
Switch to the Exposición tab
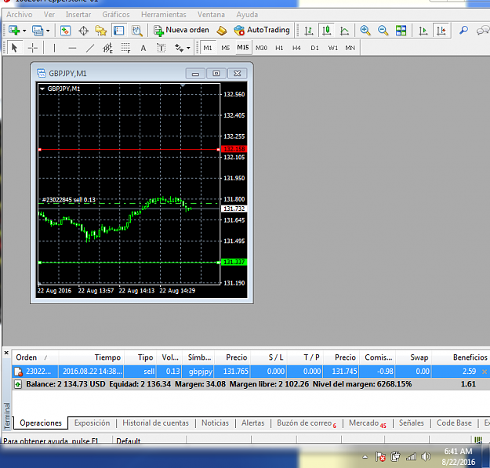pyautogui.click(x=92, y=423)
